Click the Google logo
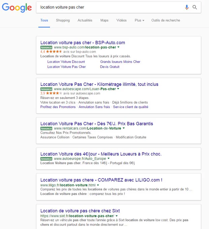This screenshot has height=229, width=209. pyautogui.click(x=17, y=8)
